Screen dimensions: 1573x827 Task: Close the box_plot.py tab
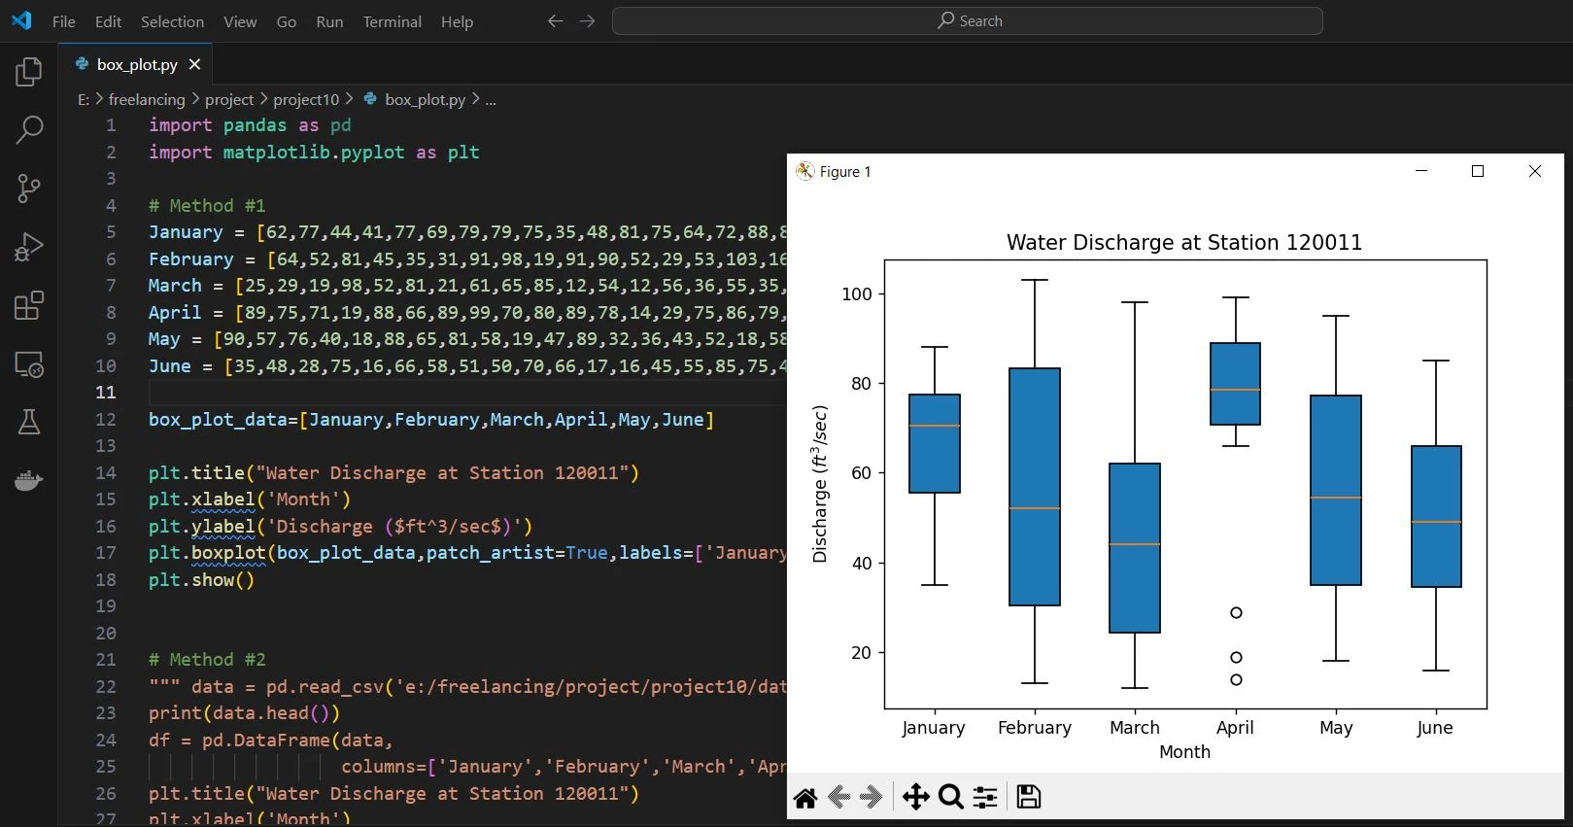click(194, 64)
